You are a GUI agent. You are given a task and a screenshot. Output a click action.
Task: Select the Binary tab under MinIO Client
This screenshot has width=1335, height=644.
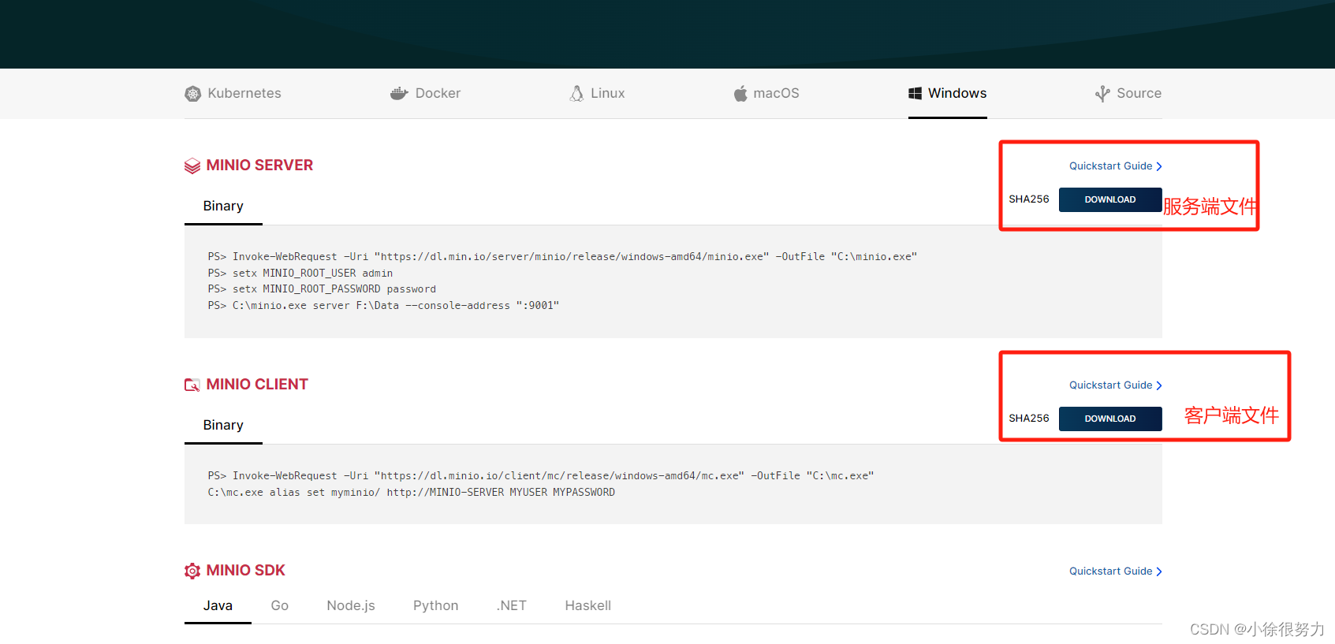[223, 426]
